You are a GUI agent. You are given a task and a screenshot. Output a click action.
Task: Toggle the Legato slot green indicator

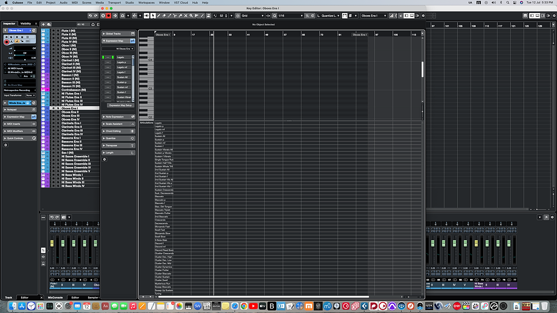coord(103,57)
